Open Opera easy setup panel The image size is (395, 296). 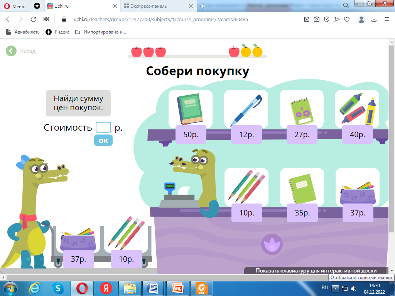387,19
